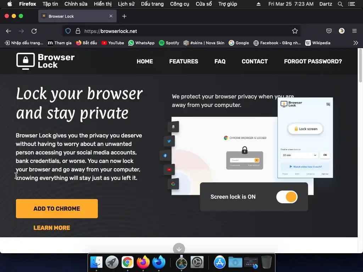Show more bookmarks chevron
The image size is (363, 272).
(356, 43)
